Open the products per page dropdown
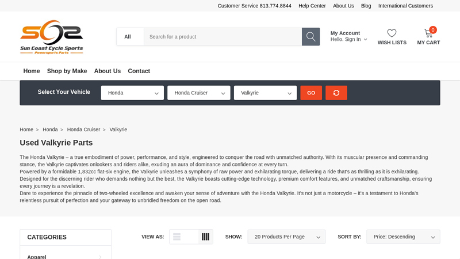460x259 pixels. tap(286, 237)
